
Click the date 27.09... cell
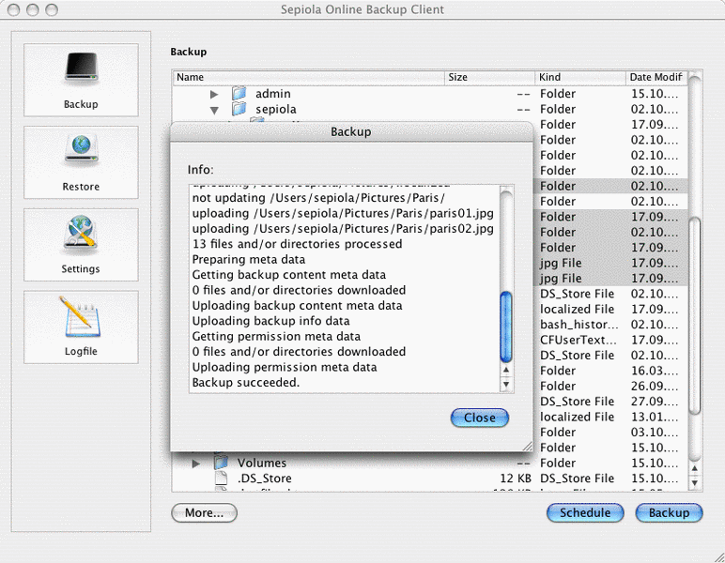click(x=655, y=401)
